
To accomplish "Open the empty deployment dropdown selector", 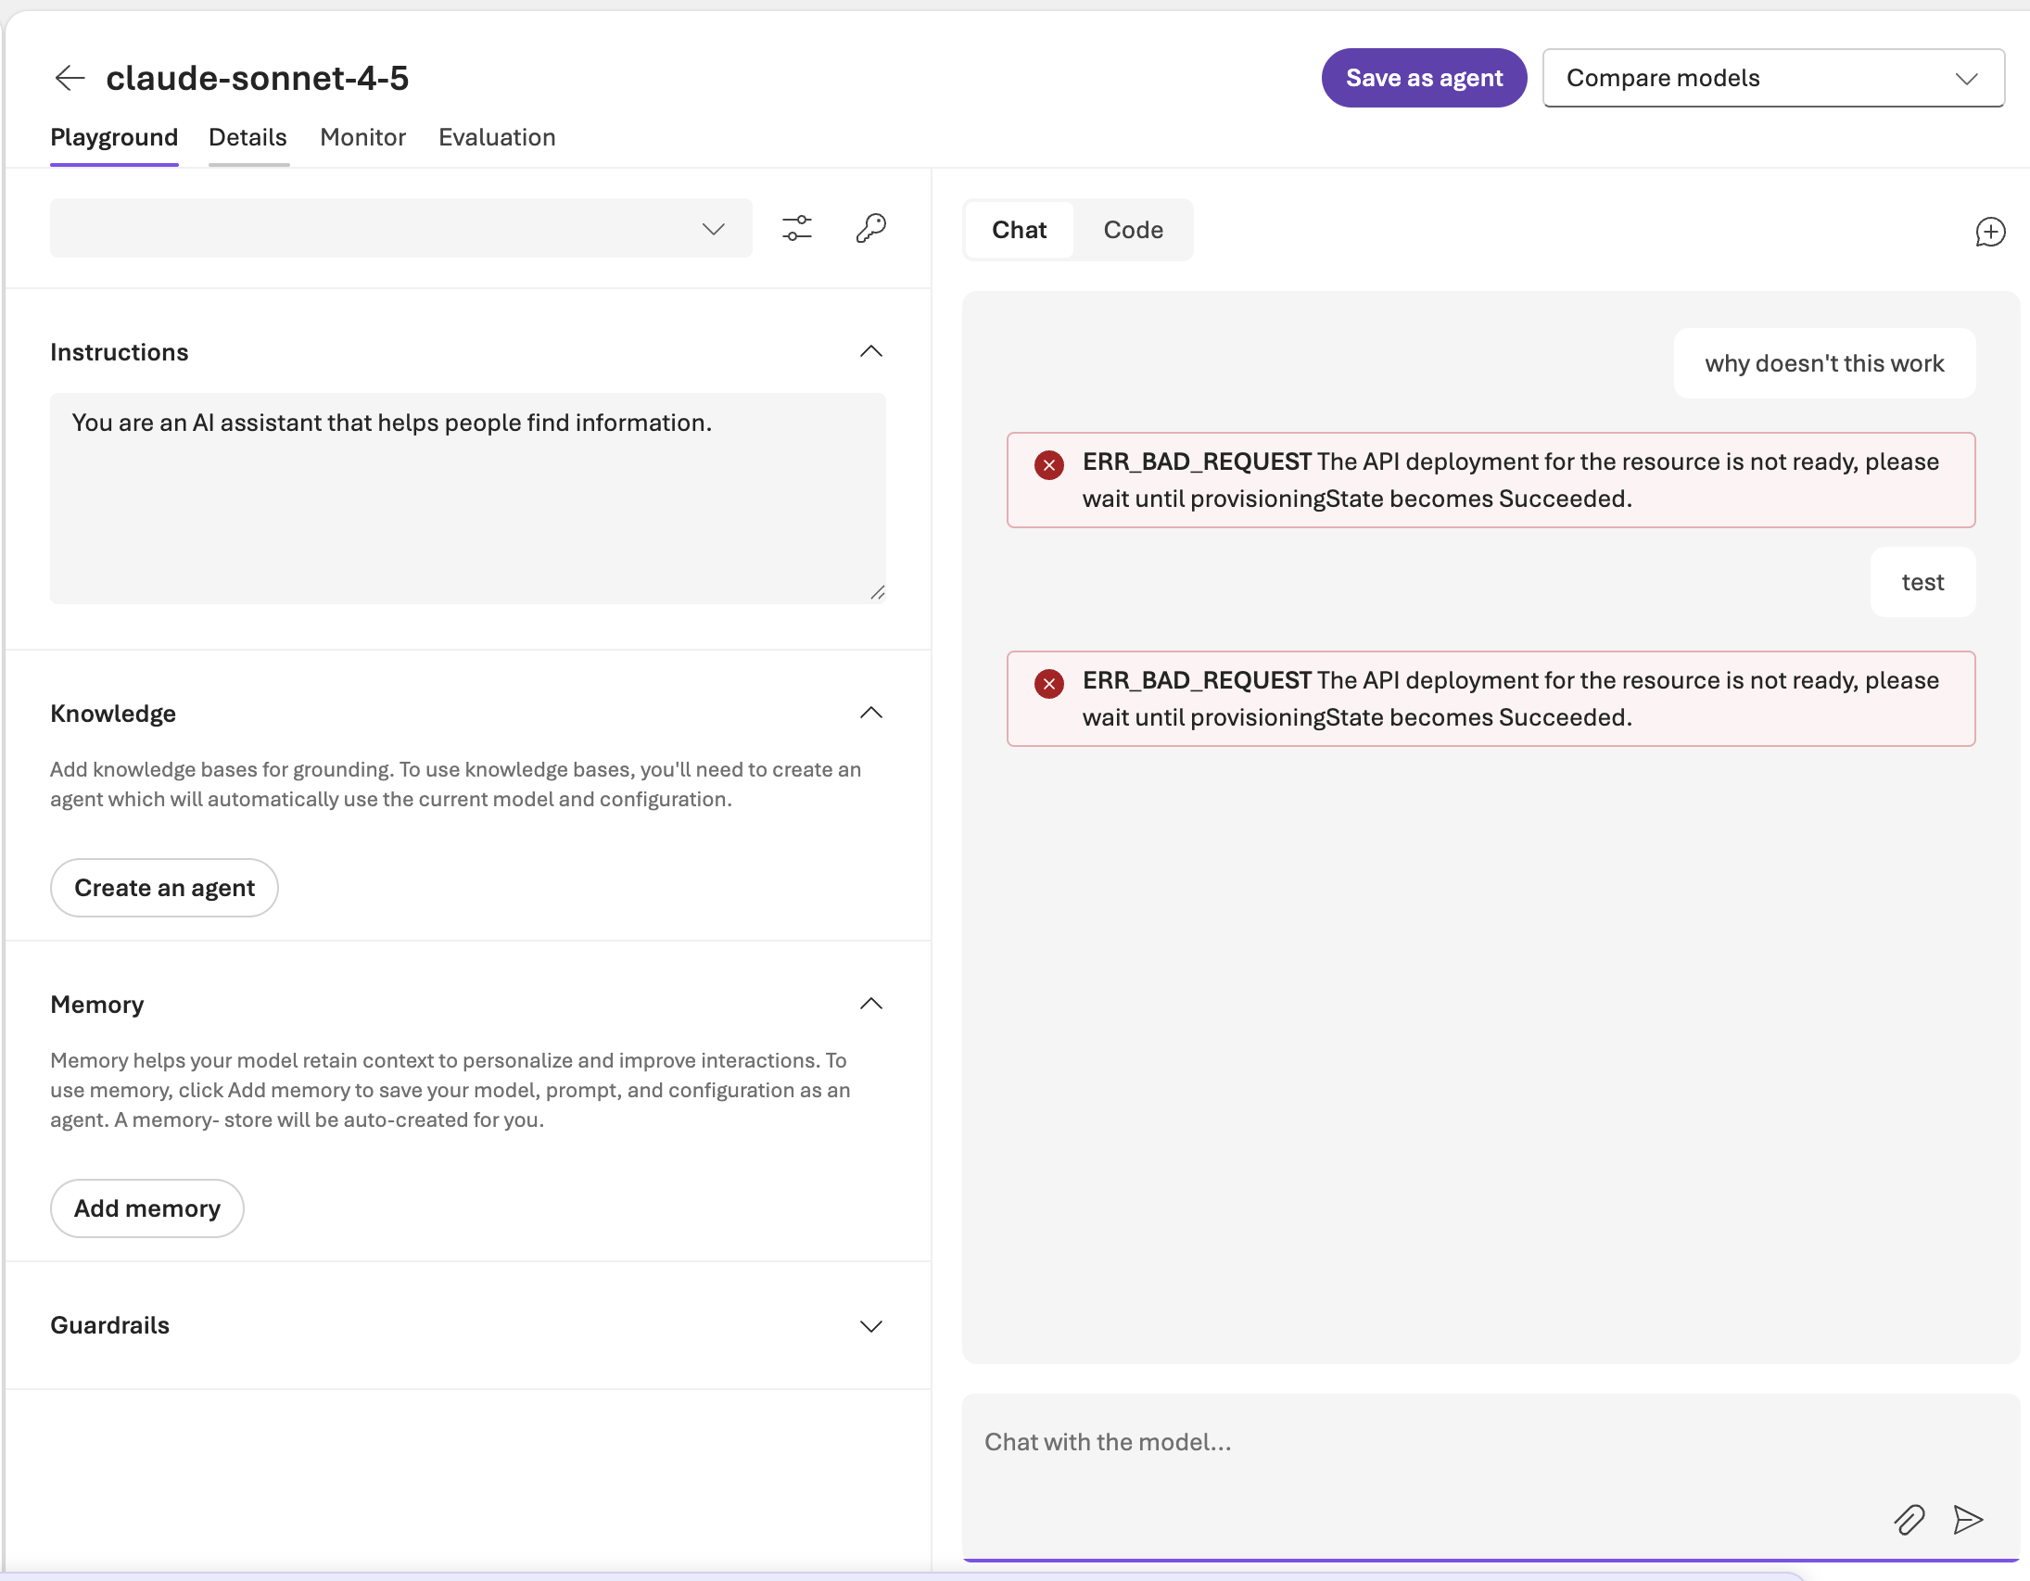I will click(x=400, y=229).
